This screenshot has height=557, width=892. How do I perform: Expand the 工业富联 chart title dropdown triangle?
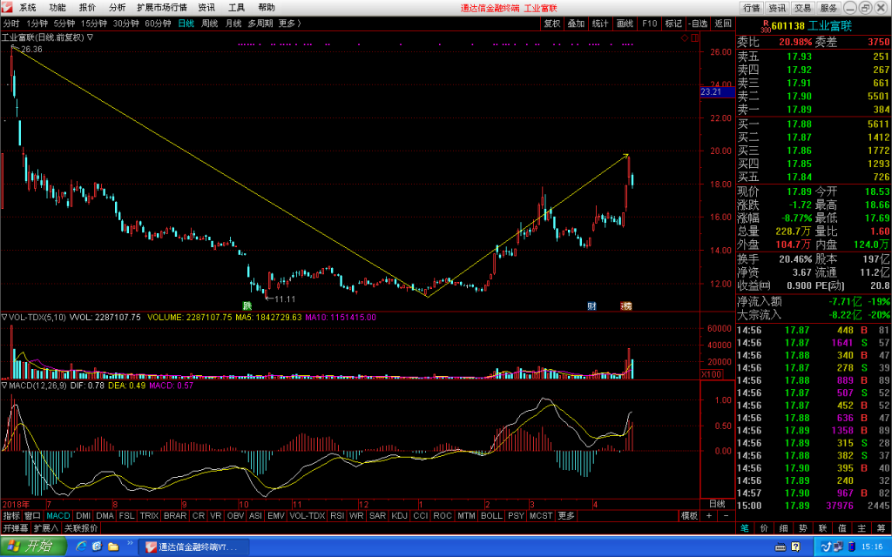[90, 37]
